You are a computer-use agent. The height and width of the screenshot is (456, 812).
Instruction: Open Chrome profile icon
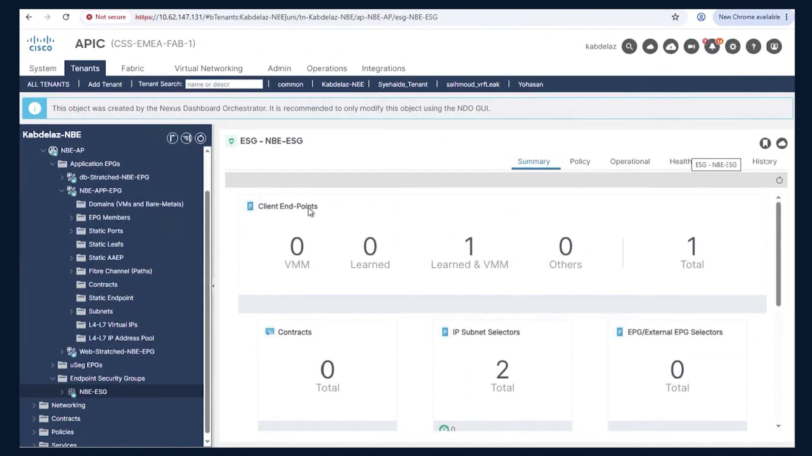[701, 17]
